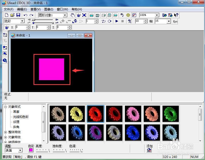Click the globe icon in the toolbar

pyautogui.click(x=128, y=15)
